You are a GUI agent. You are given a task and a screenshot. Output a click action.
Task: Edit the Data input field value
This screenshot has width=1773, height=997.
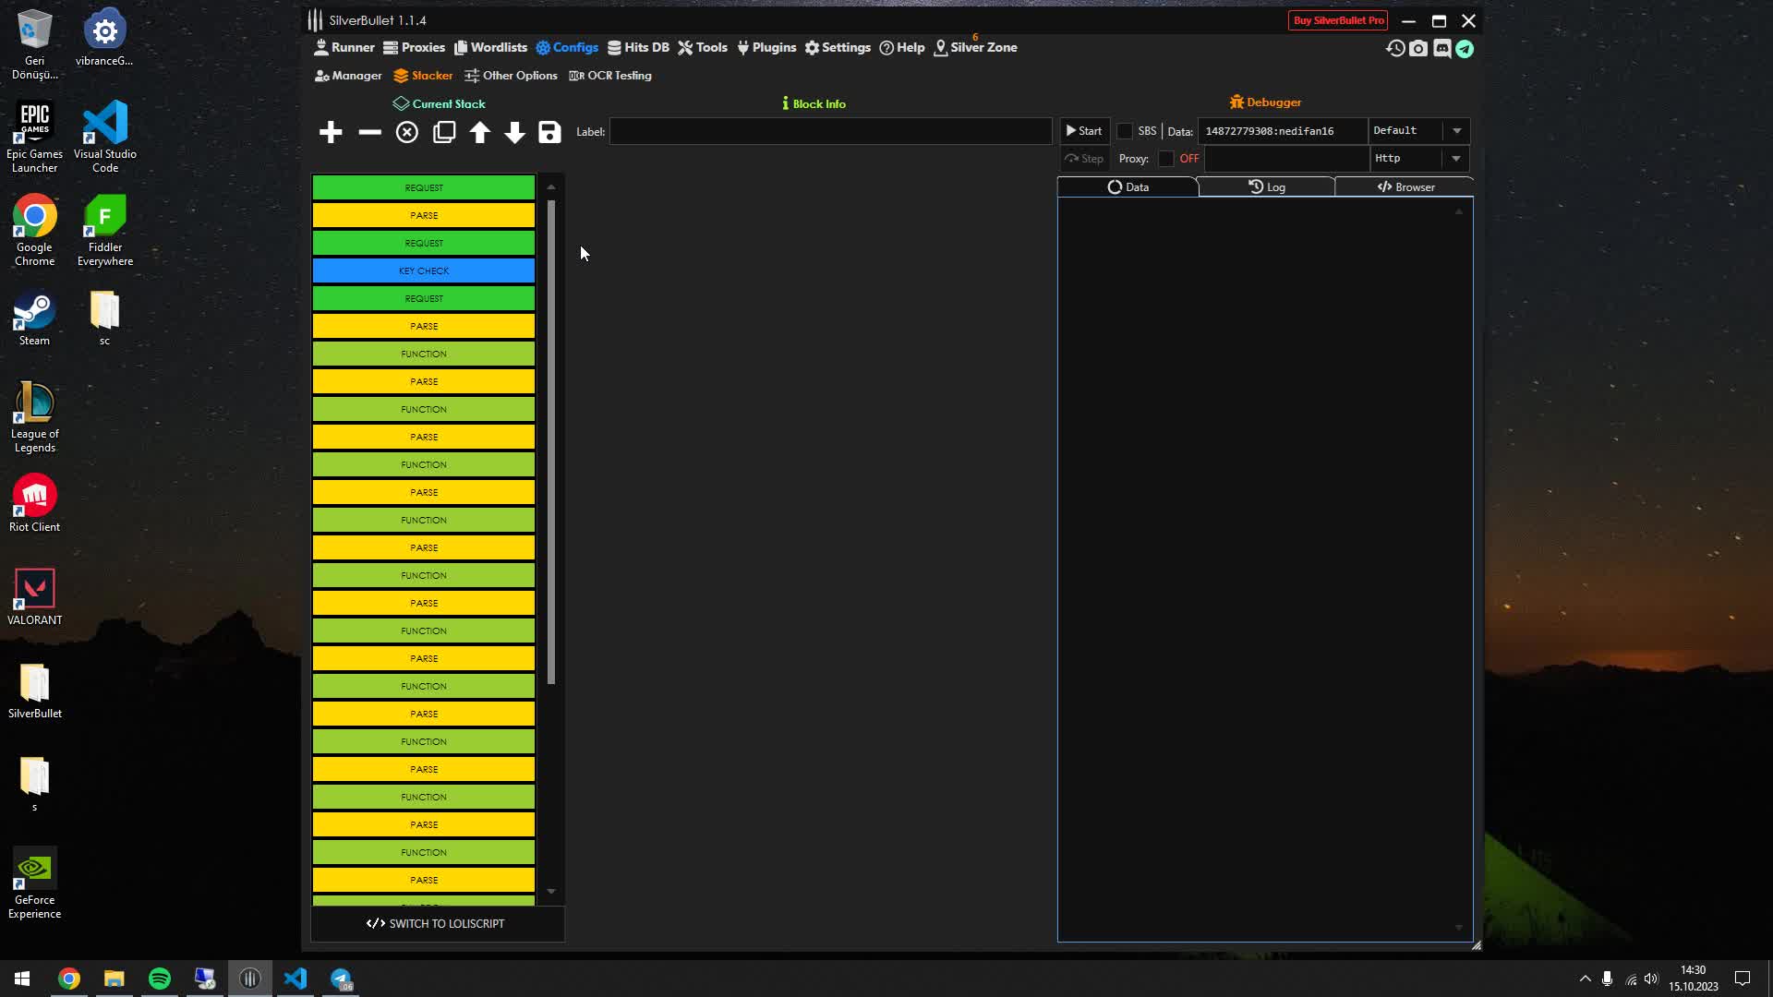click(x=1282, y=131)
